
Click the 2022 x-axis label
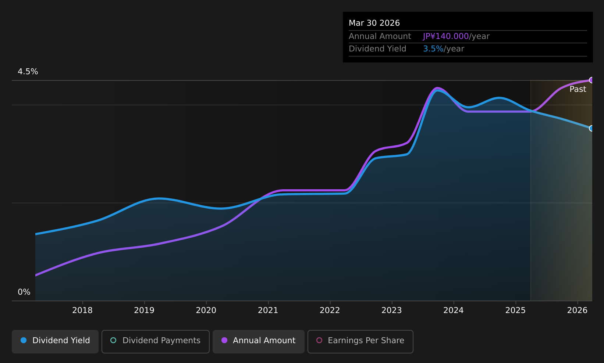click(x=330, y=310)
